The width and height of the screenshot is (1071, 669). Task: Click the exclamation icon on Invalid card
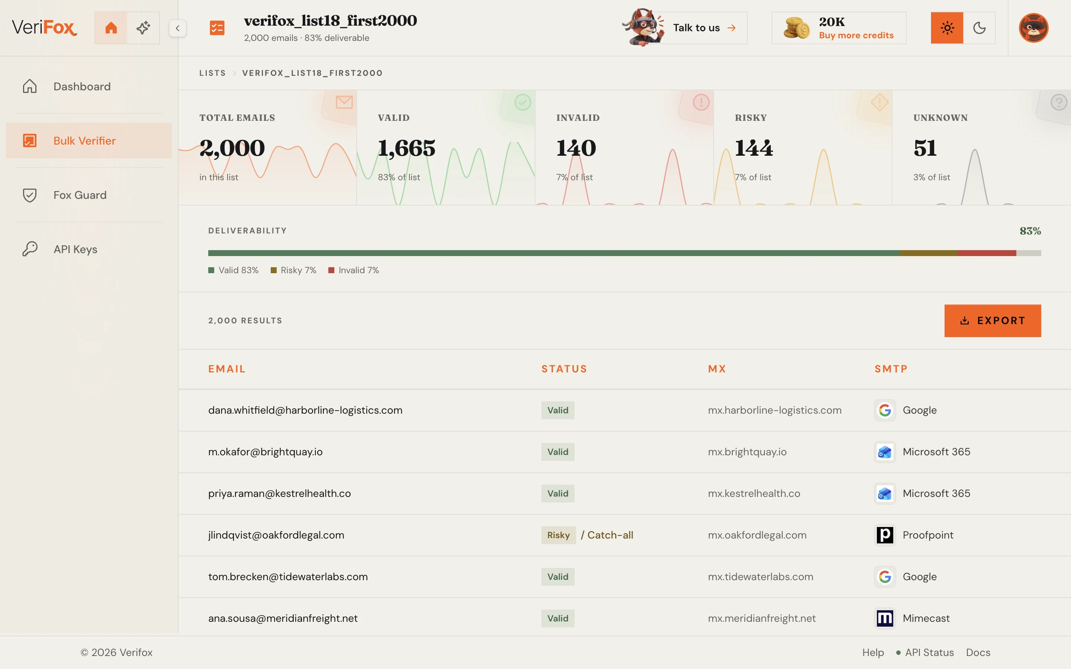click(701, 102)
